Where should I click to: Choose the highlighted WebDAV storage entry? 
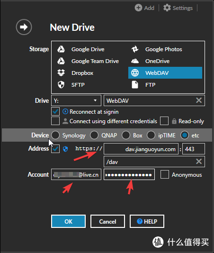pyautogui.click(x=165, y=73)
